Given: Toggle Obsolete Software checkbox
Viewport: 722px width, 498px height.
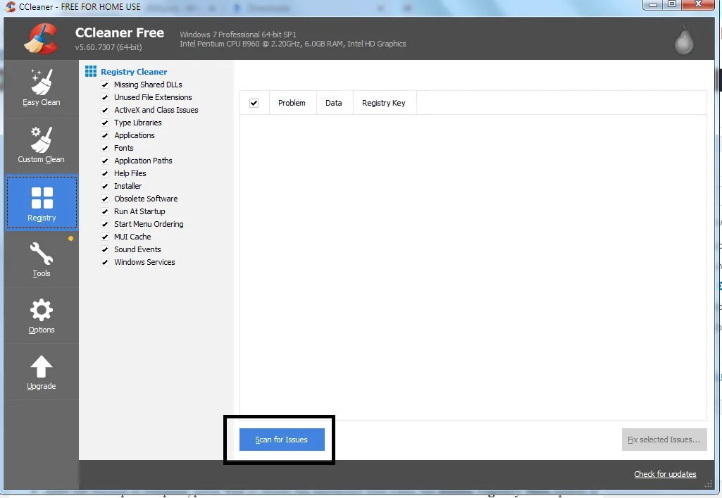Looking at the screenshot, I should [x=105, y=199].
